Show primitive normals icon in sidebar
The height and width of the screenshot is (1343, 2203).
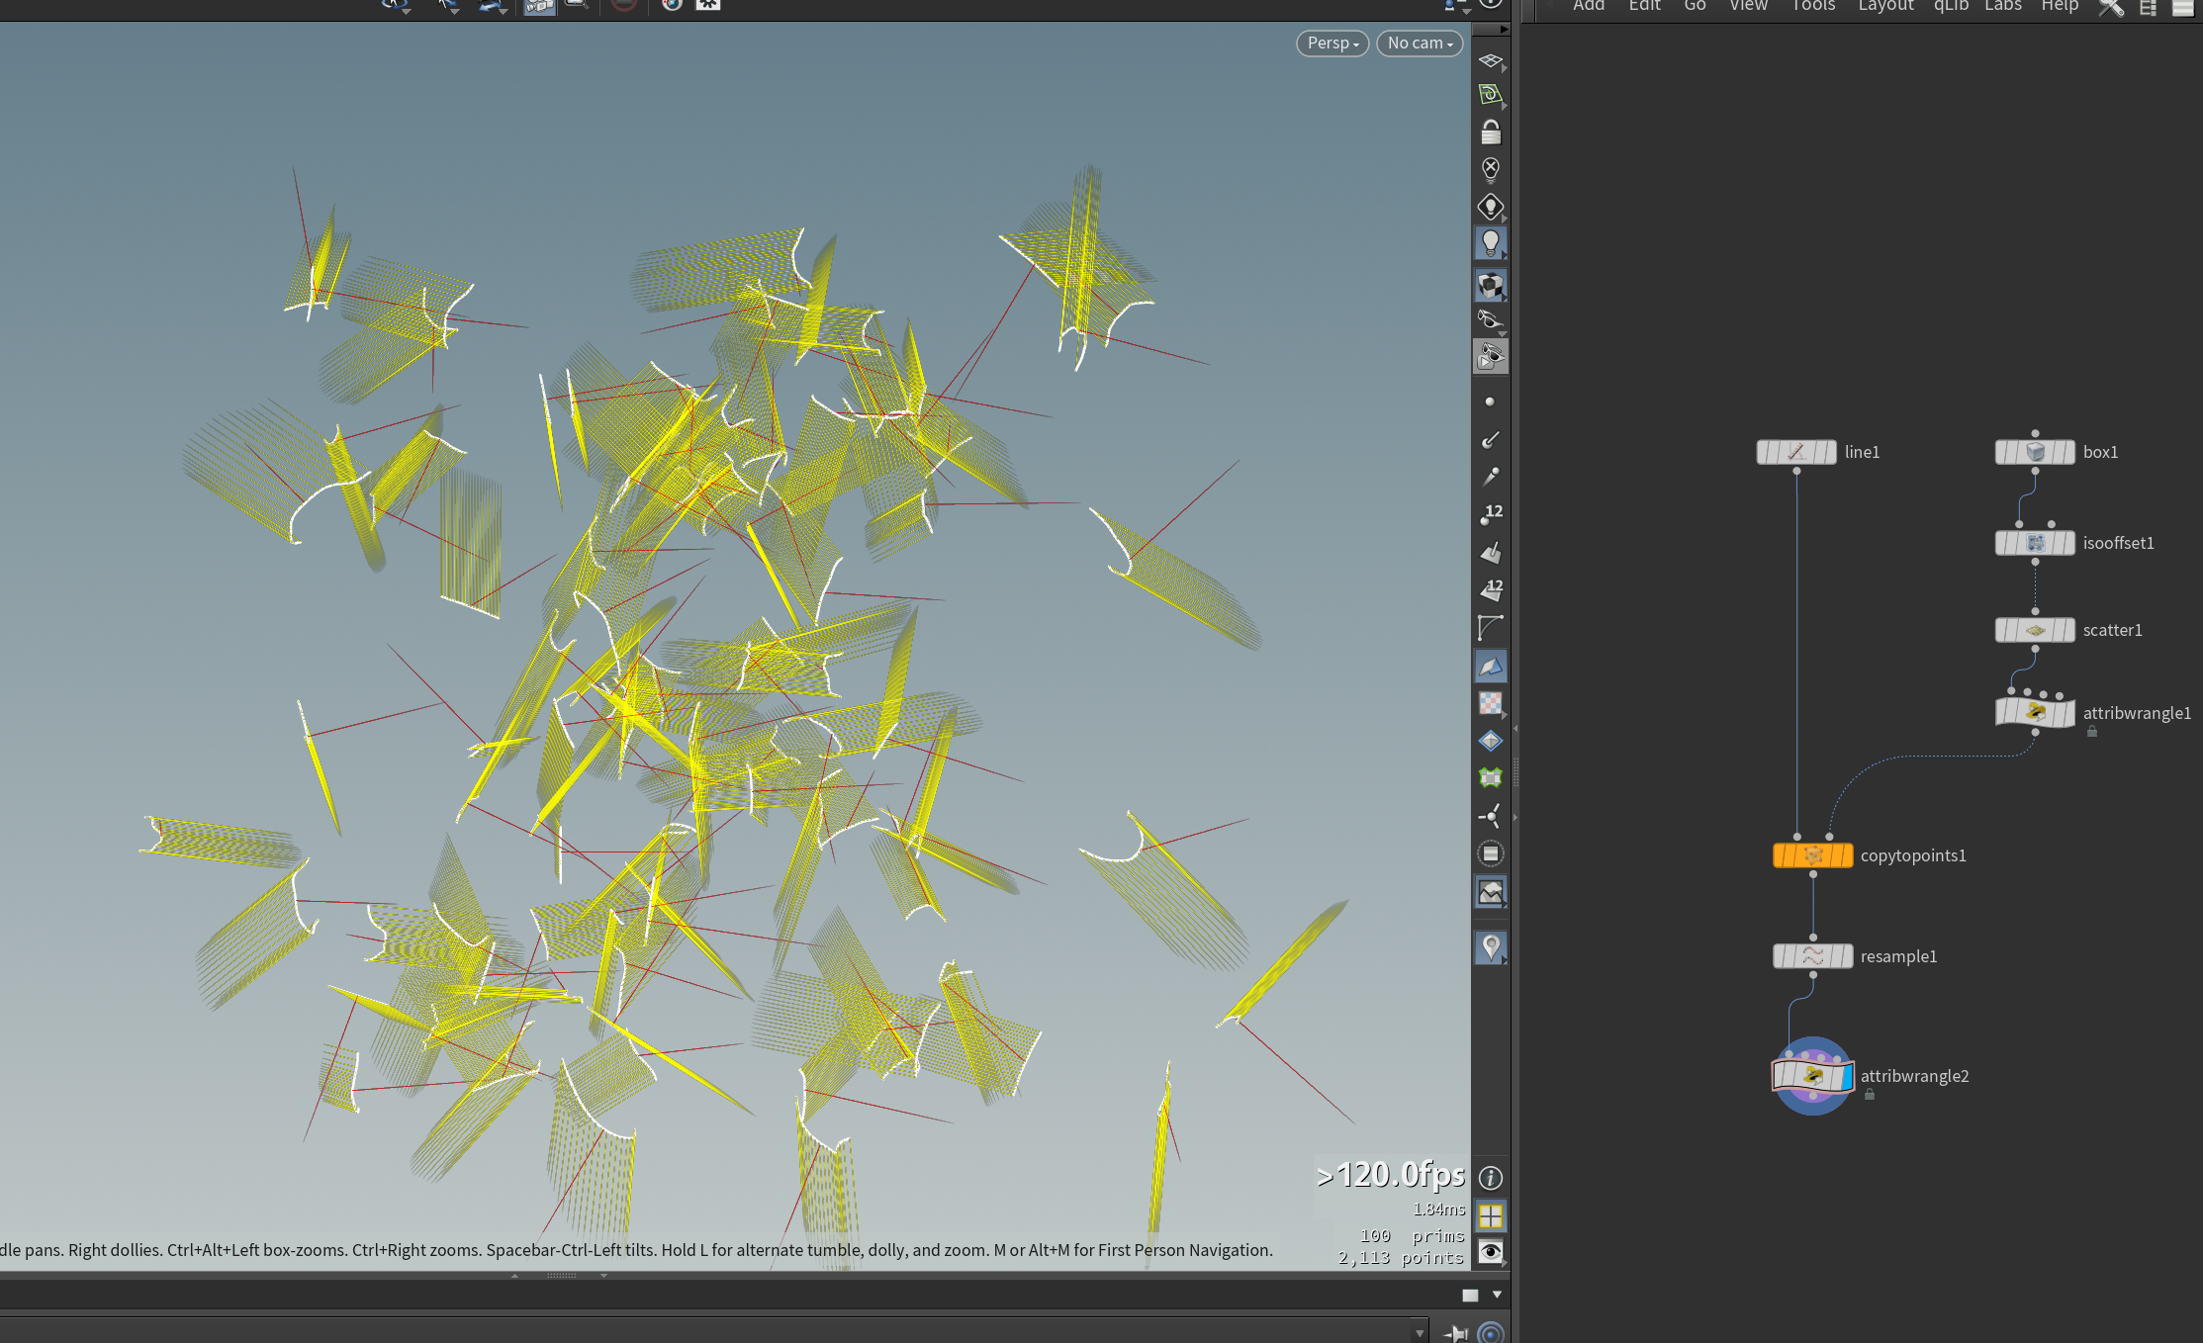tap(1490, 552)
